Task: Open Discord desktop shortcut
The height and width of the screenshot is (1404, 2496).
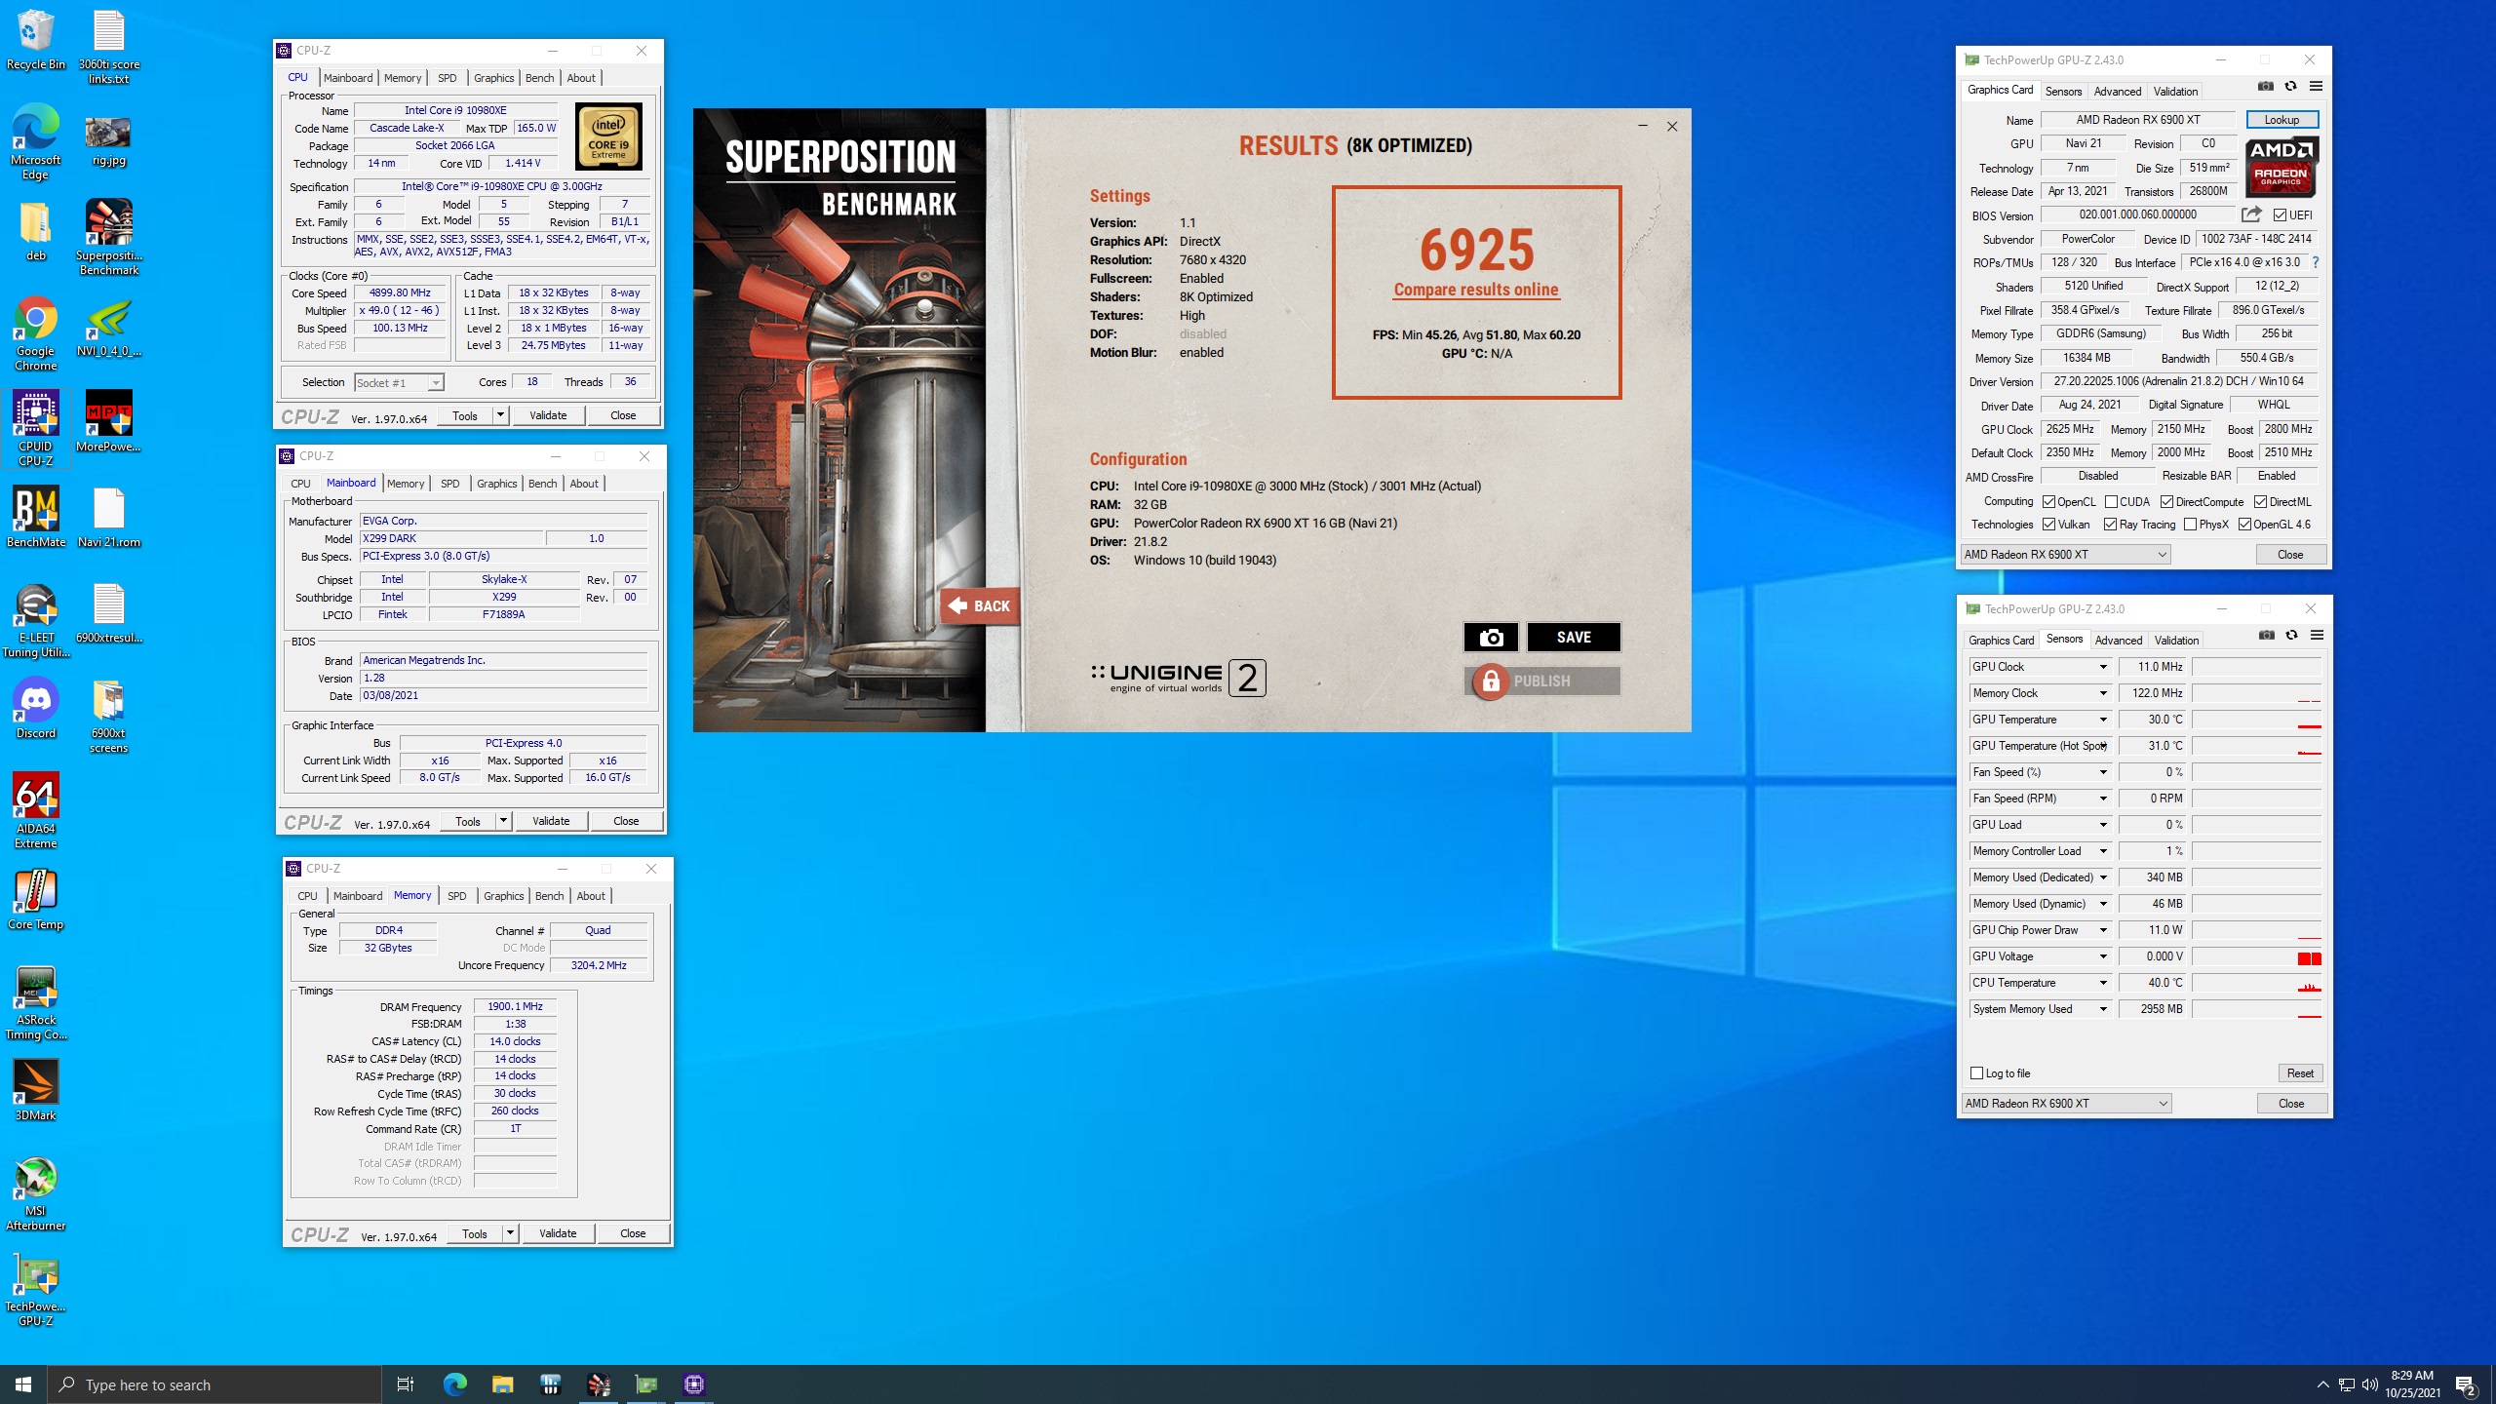Action: tap(36, 708)
